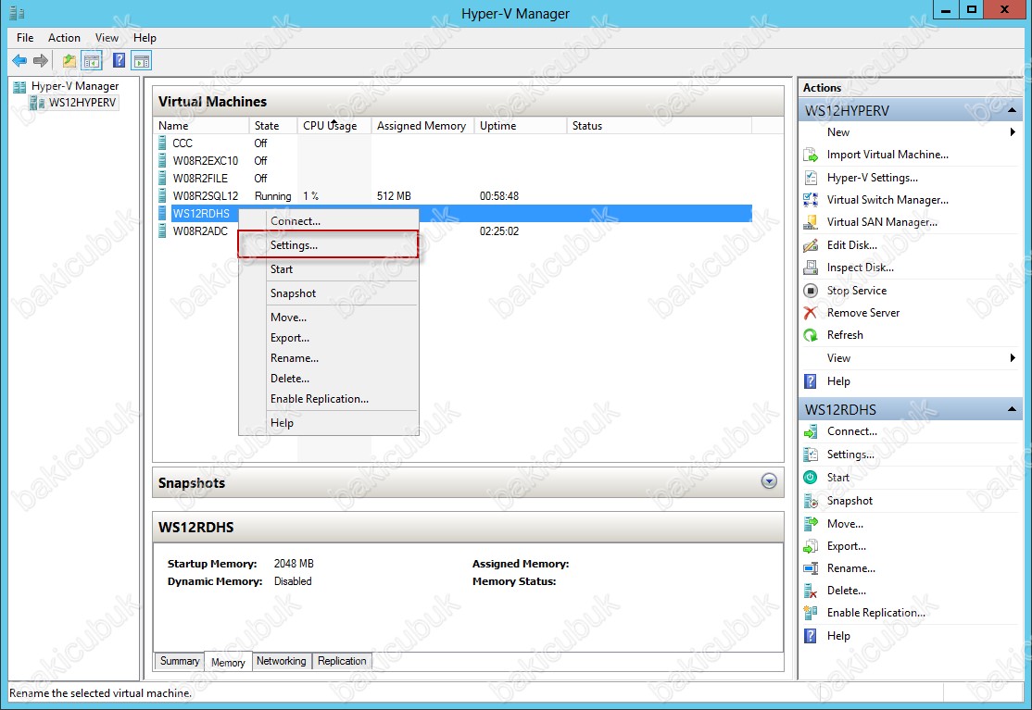Expand the View submenu arrow in Actions
The height and width of the screenshot is (710, 1032).
1013,358
